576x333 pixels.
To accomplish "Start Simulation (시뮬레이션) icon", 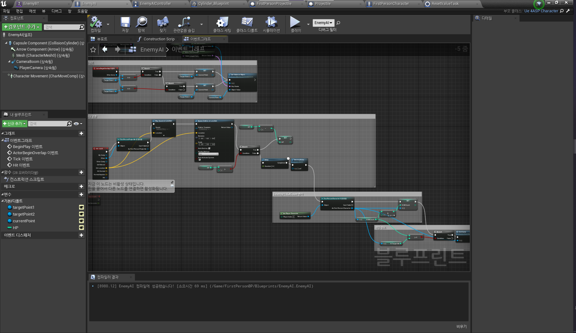I will [271, 23].
